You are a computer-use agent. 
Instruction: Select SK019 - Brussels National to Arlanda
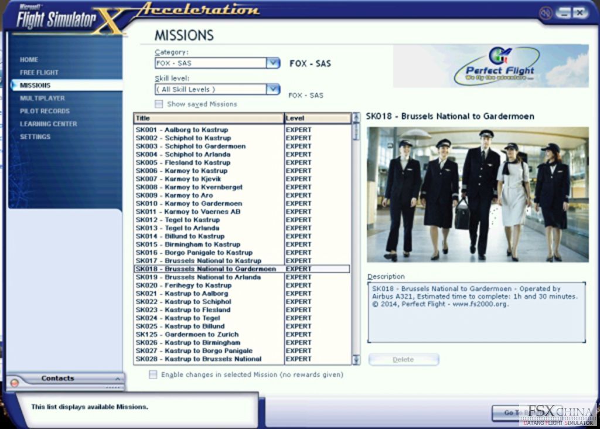(x=242, y=277)
